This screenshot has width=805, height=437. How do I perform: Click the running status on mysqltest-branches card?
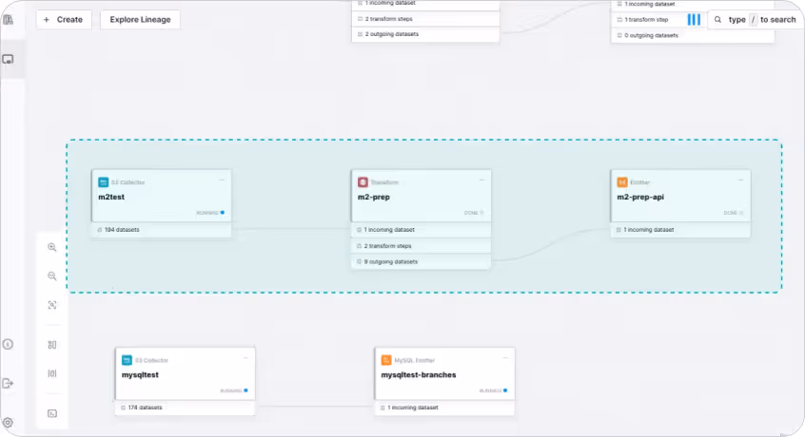493,390
